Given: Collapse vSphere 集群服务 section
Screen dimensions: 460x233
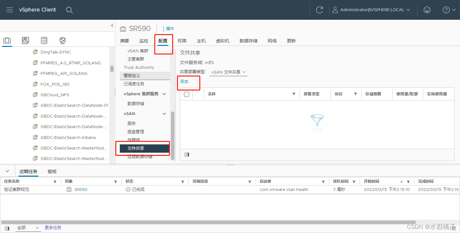Looking at the screenshot, I should click(x=164, y=94).
